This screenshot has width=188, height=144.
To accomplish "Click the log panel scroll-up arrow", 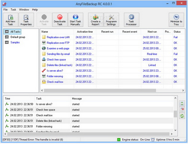I will click(x=175, y=98).
